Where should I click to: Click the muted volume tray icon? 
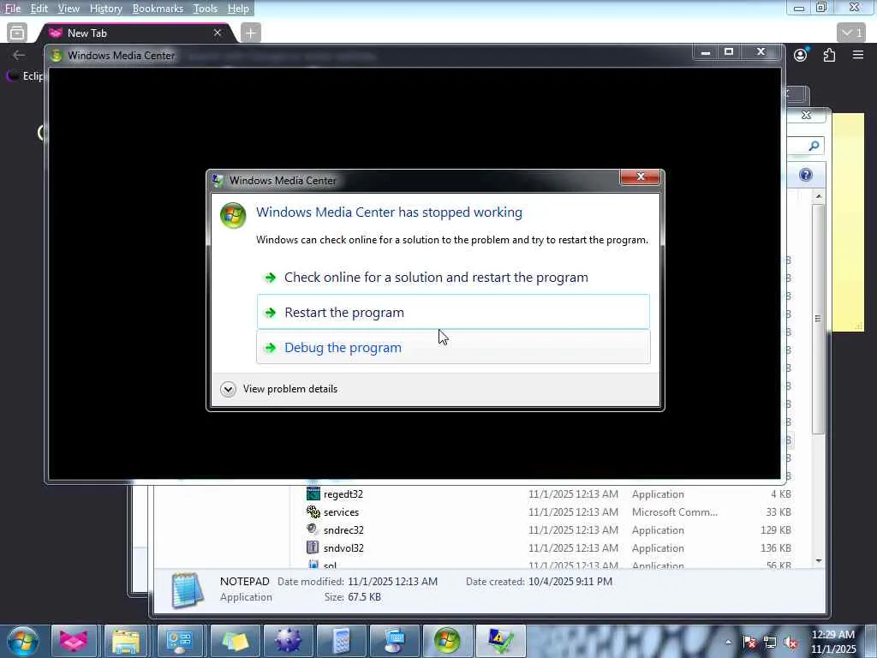[x=790, y=643]
